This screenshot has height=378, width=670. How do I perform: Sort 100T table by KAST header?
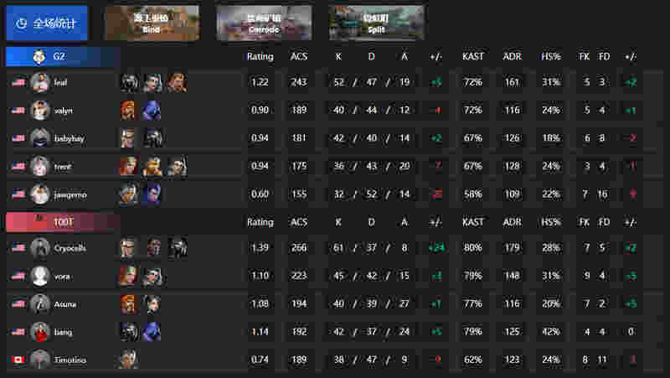(472, 222)
